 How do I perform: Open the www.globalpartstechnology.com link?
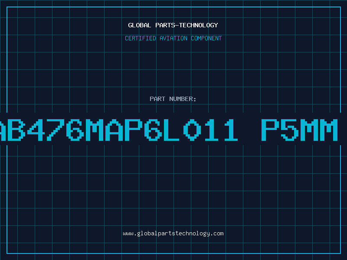pyautogui.click(x=173, y=234)
